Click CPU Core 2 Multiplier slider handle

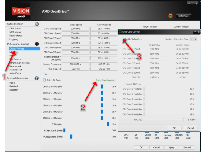(x=102, y=99)
